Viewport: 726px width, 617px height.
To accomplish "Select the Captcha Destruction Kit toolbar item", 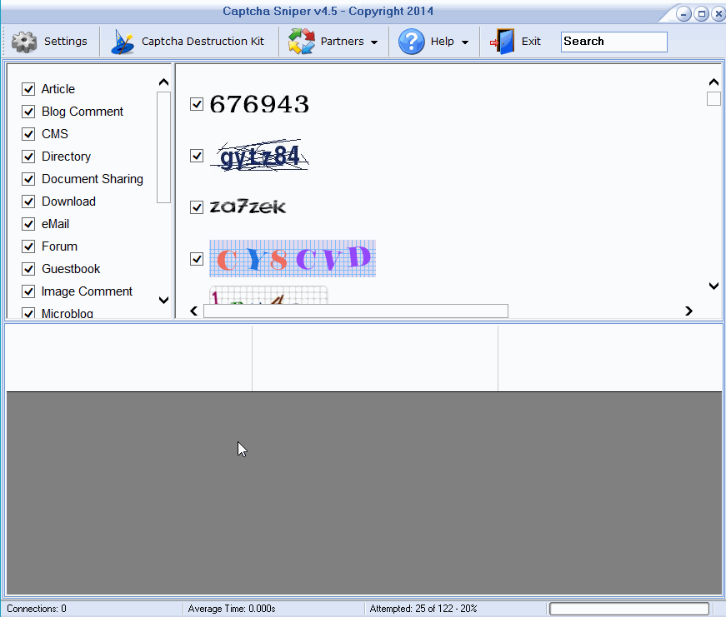I will [203, 41].
